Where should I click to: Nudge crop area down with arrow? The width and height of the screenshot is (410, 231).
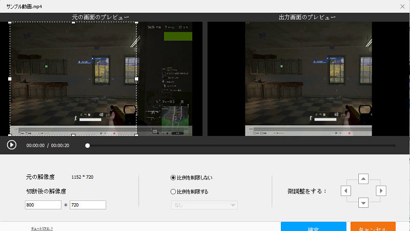click(x=363, y=203)
